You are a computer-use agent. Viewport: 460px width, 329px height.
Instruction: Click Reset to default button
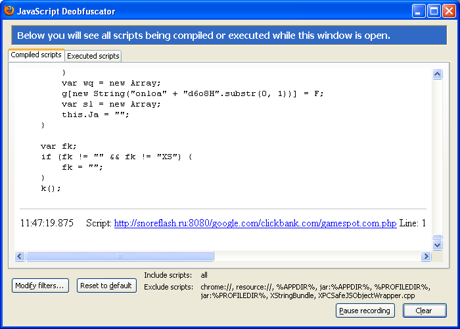pyautogui.click(x=106, y=286)
